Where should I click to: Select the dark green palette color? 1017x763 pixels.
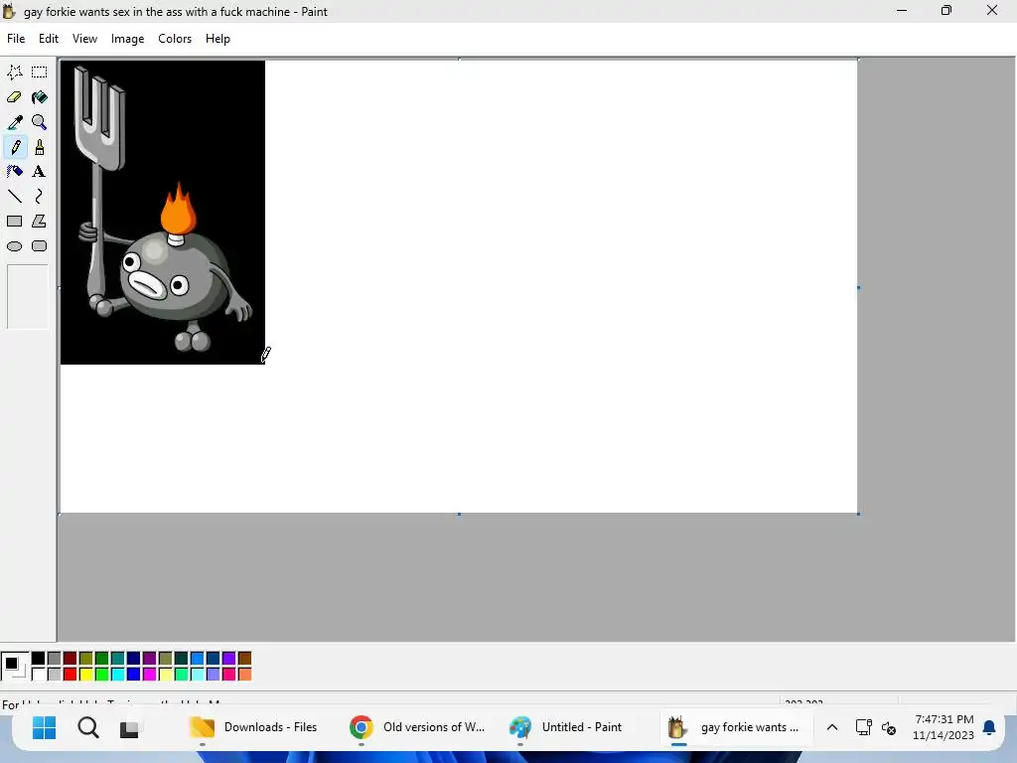coord(102,659)
